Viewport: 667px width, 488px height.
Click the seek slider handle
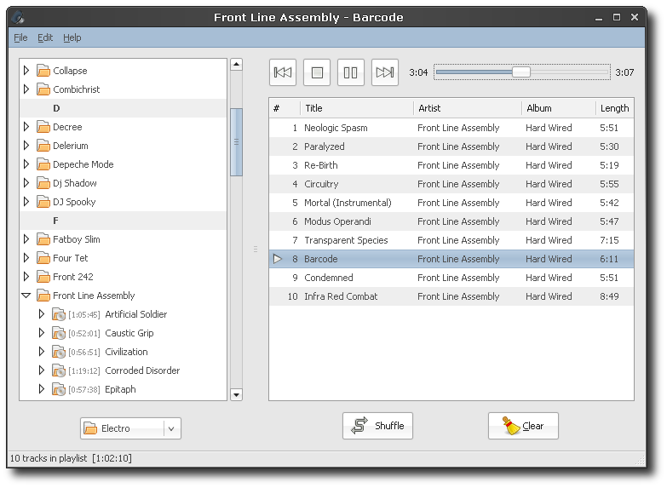click(x=521, y=72)
